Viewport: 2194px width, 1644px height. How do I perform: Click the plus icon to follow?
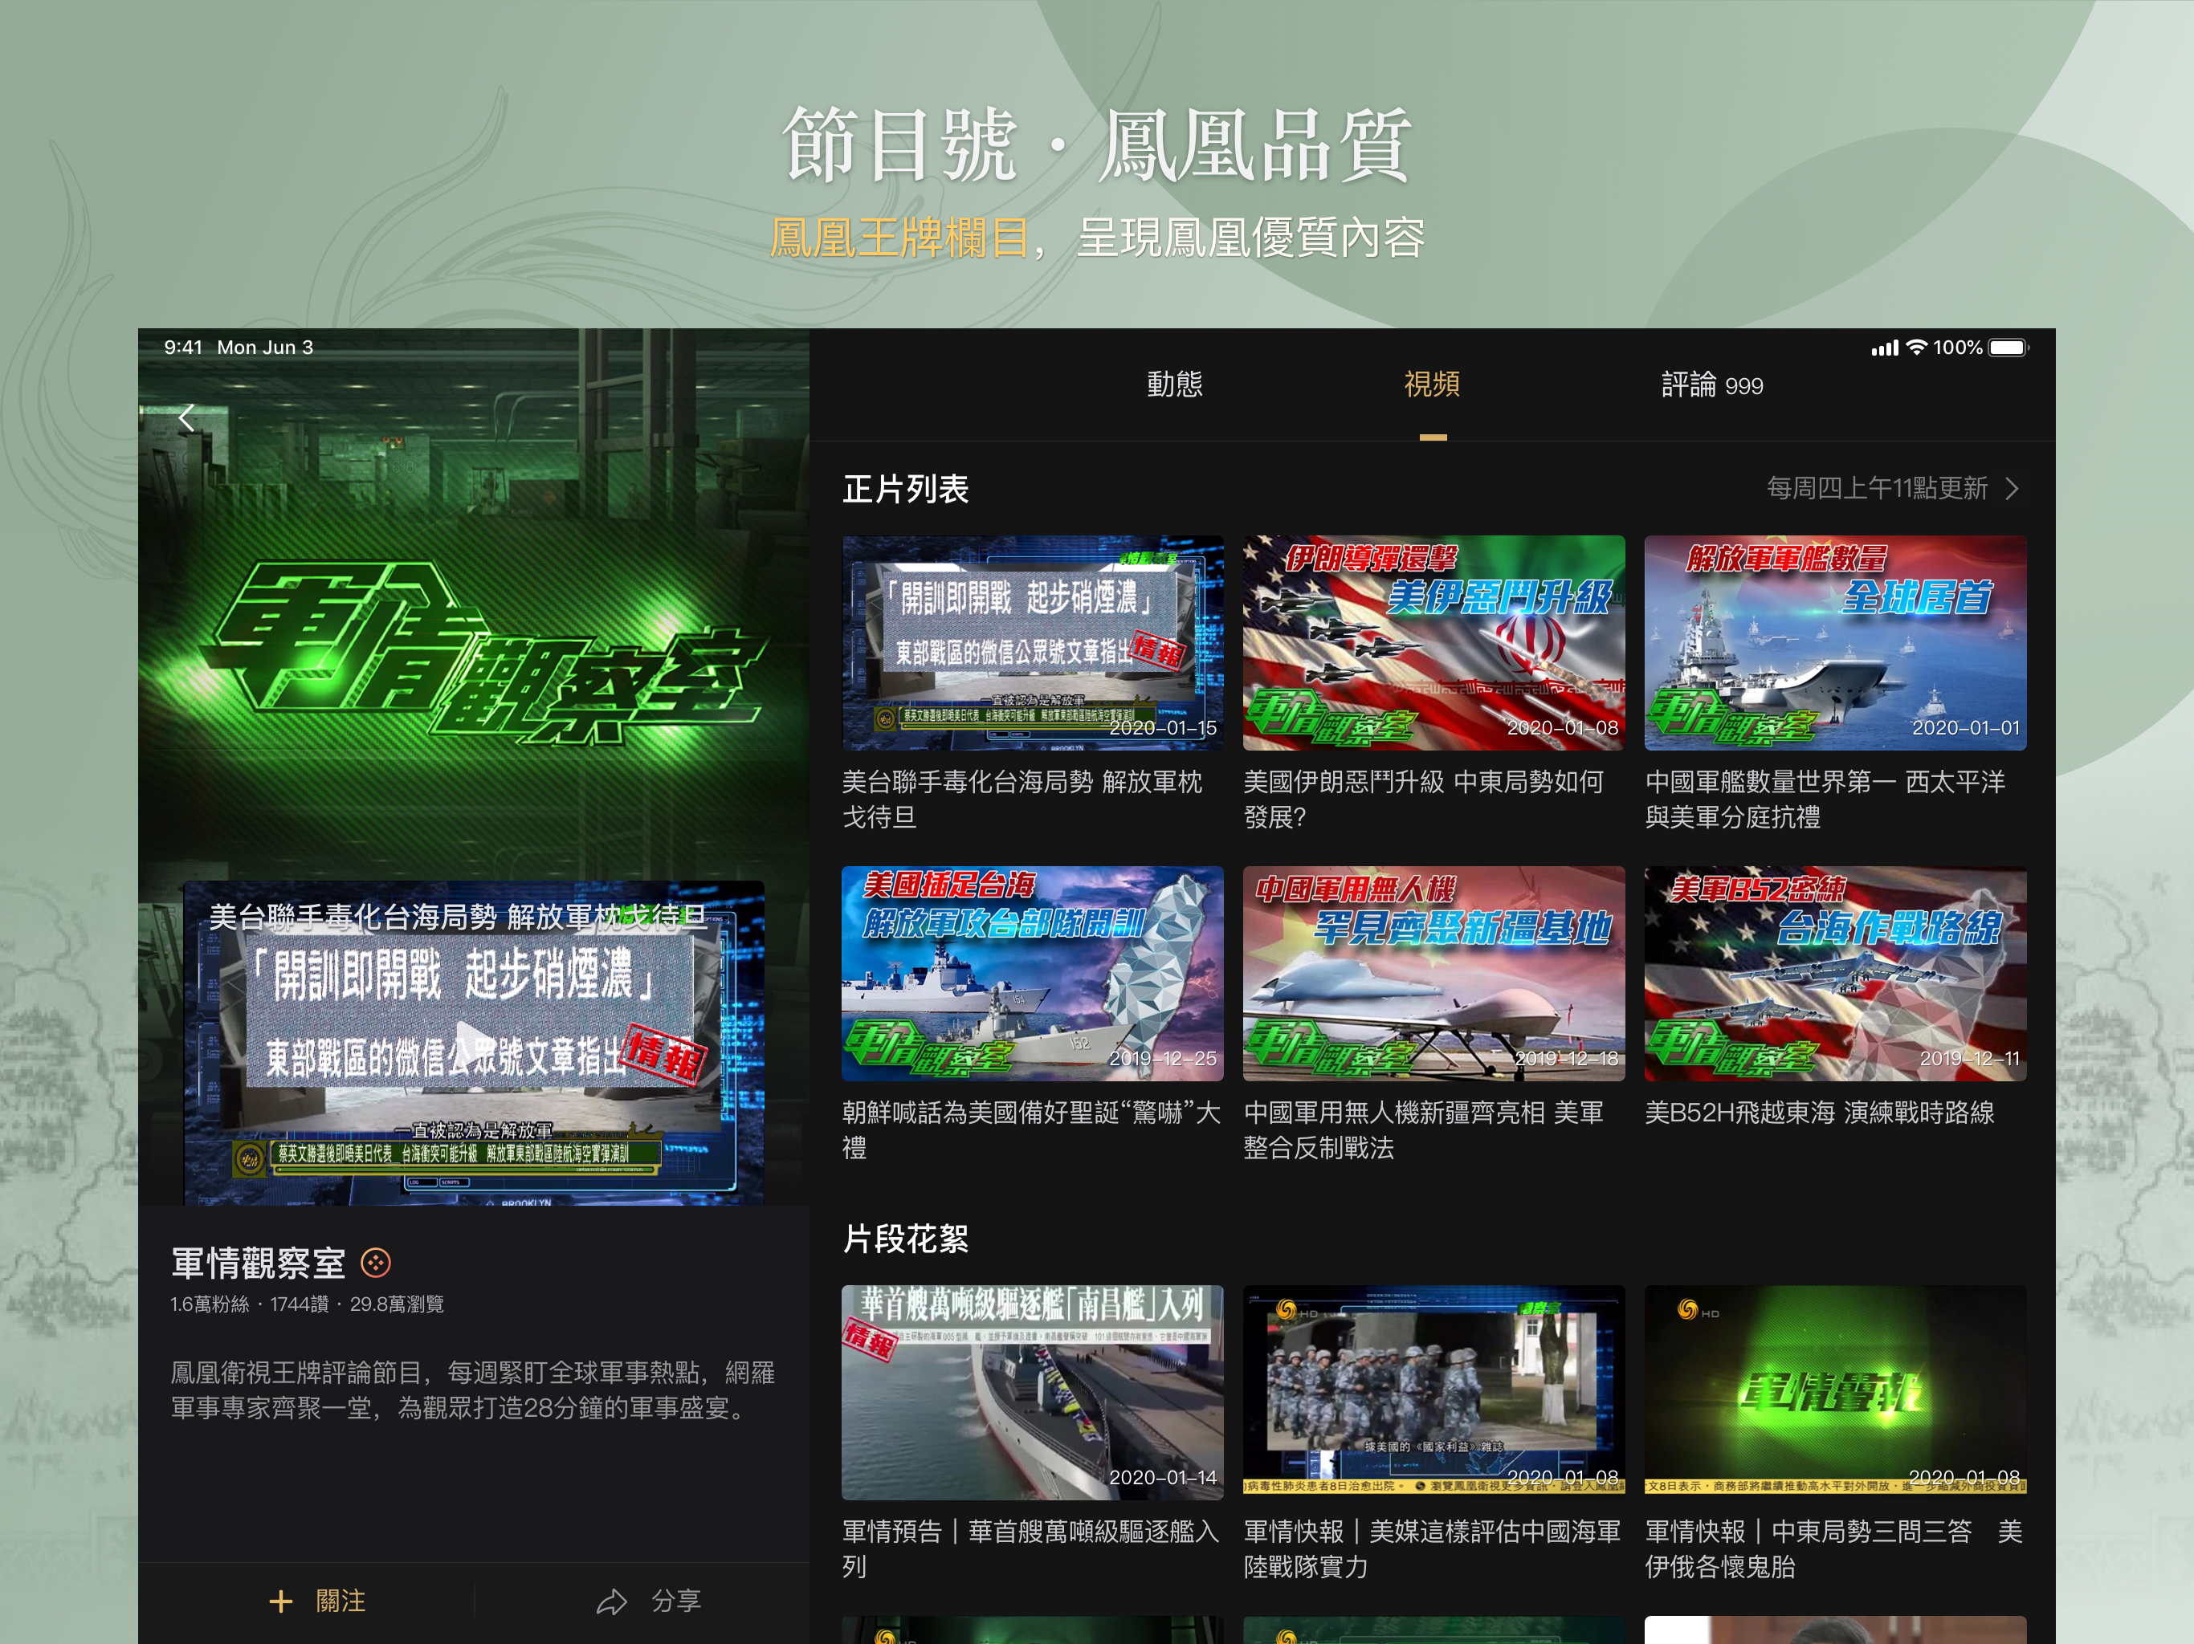tap(281, 1601)
